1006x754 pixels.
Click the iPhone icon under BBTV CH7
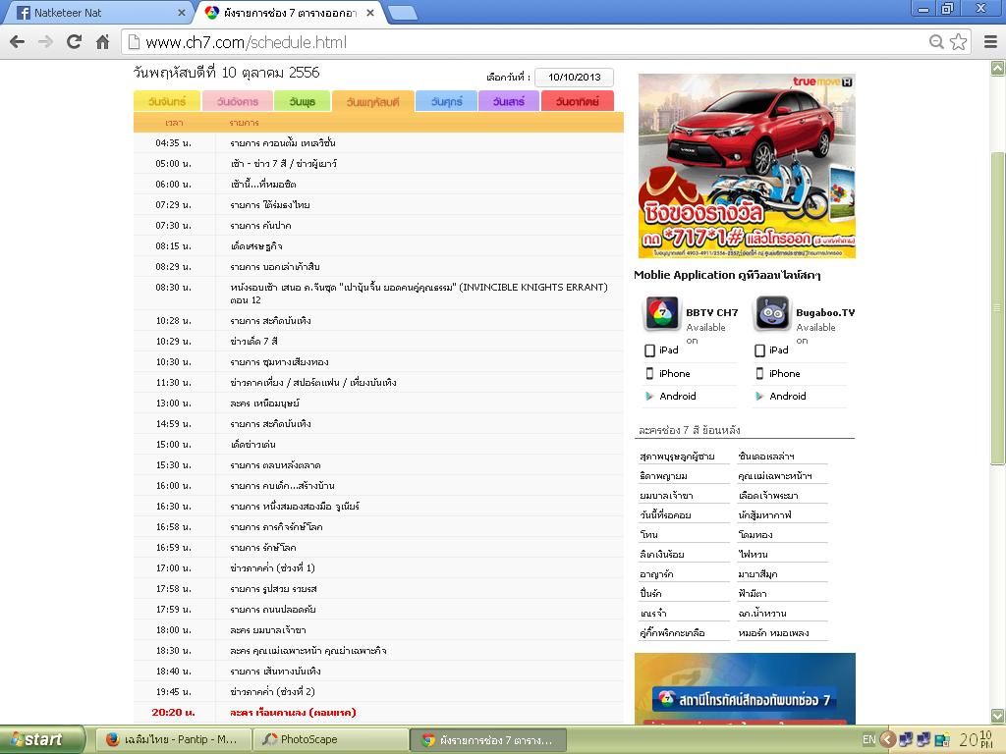point(650,373)
